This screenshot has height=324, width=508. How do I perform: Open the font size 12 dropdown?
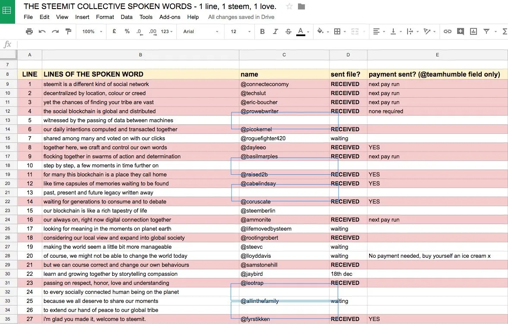point(240,31)
